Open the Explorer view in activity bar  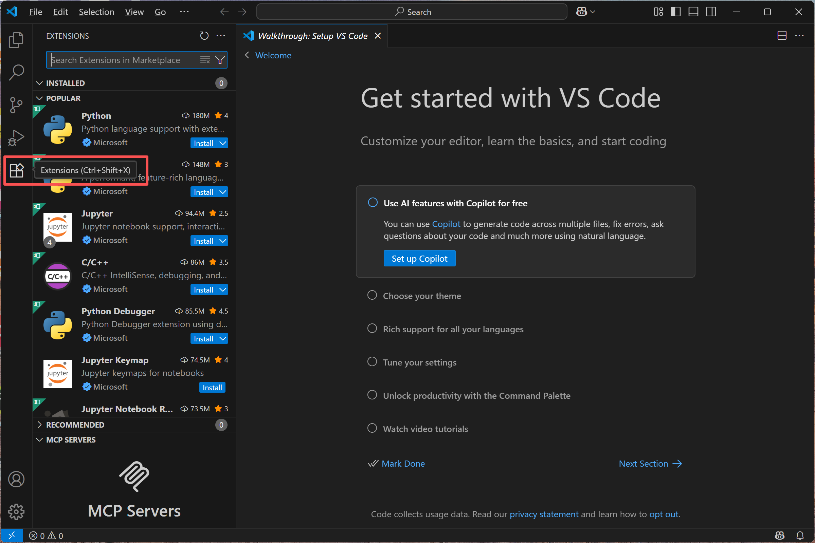point(16,40)
